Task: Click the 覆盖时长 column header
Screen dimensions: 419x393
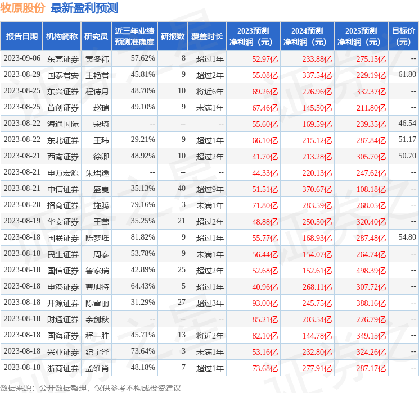Action: [207, 36]
